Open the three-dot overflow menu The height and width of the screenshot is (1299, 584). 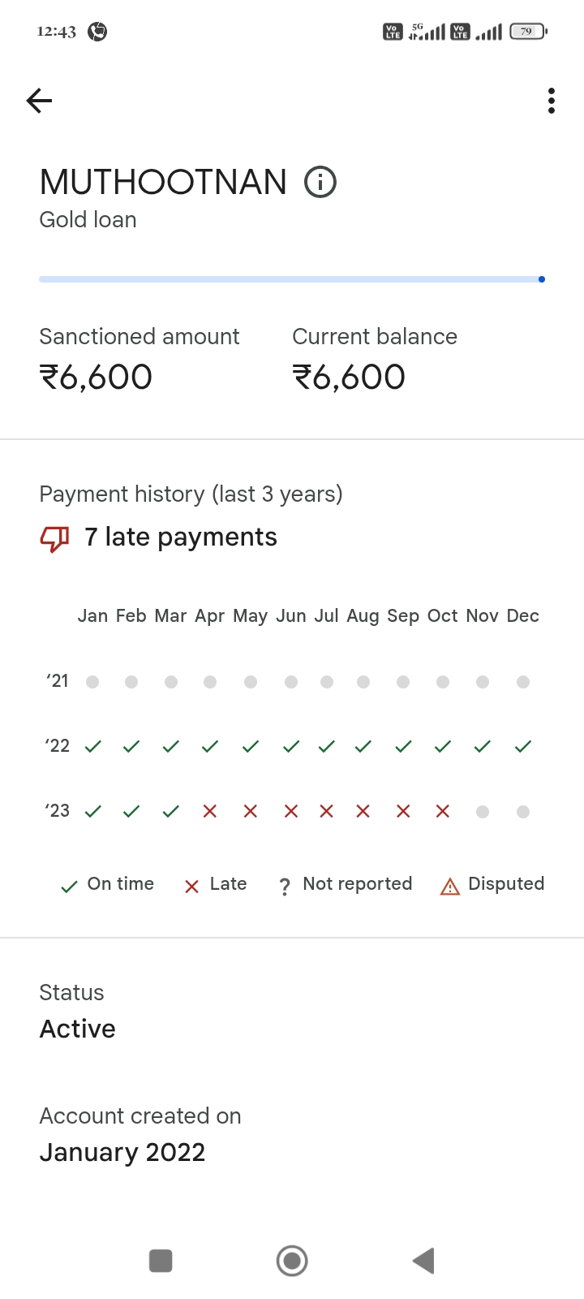(552, 101)
